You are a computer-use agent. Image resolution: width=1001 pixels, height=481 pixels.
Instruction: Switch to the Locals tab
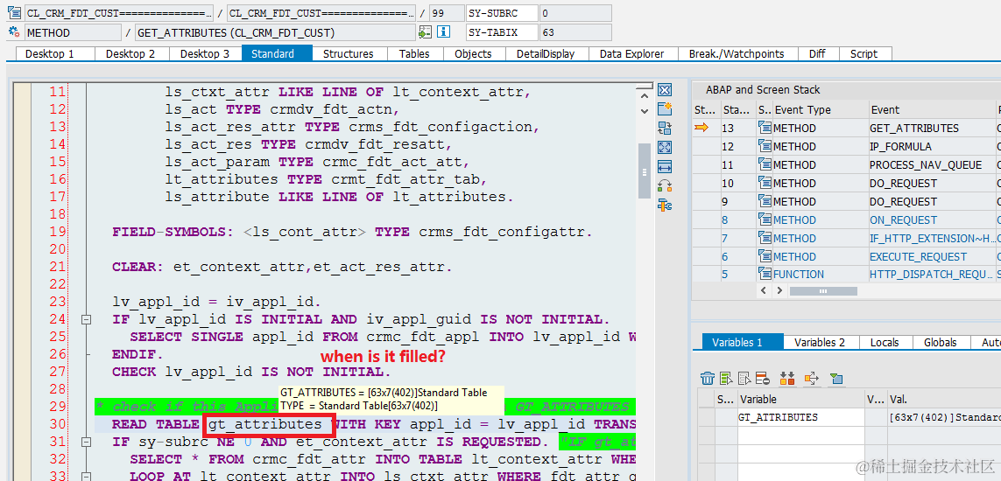pos(885,342)
